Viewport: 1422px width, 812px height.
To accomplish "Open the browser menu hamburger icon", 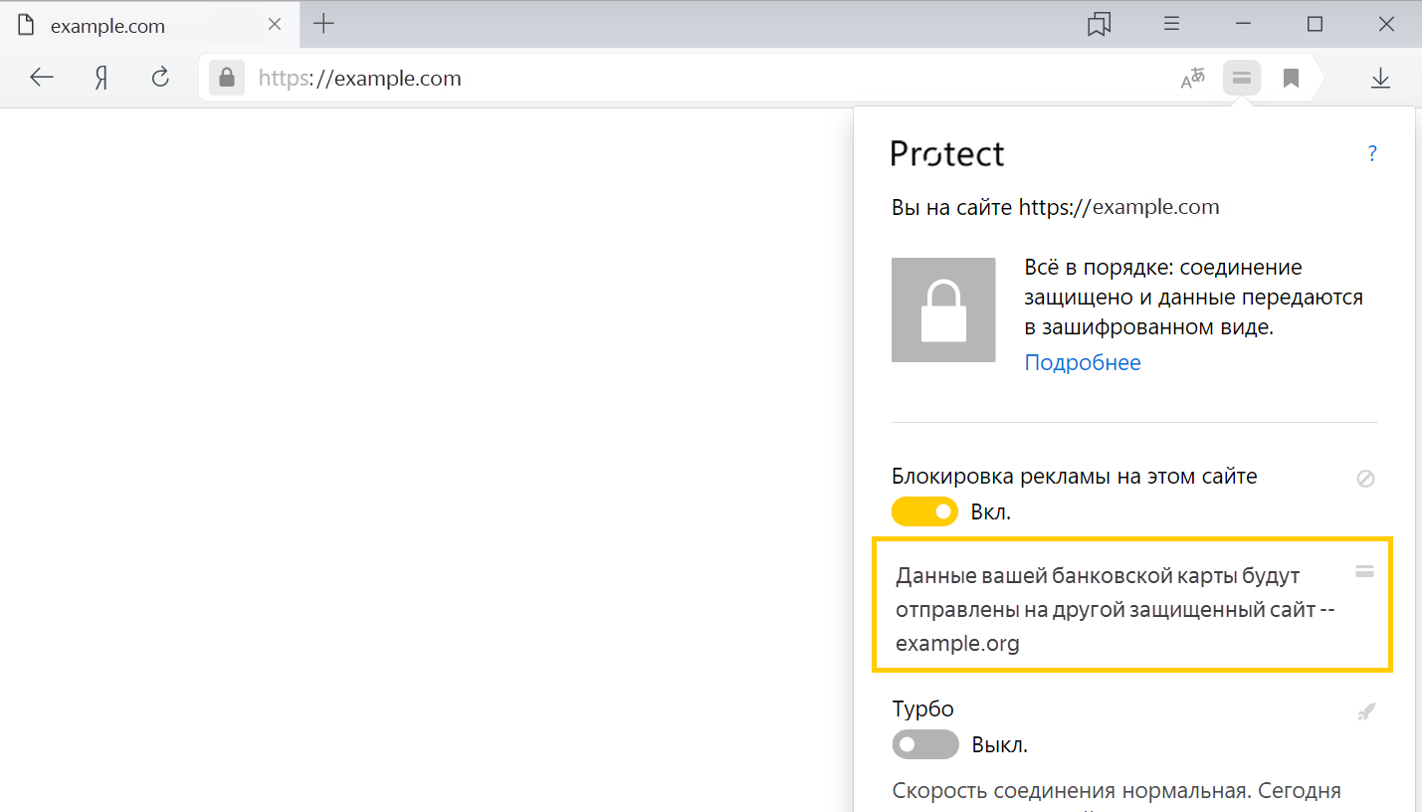I will pyautogui.click(x=1172, y=24).
